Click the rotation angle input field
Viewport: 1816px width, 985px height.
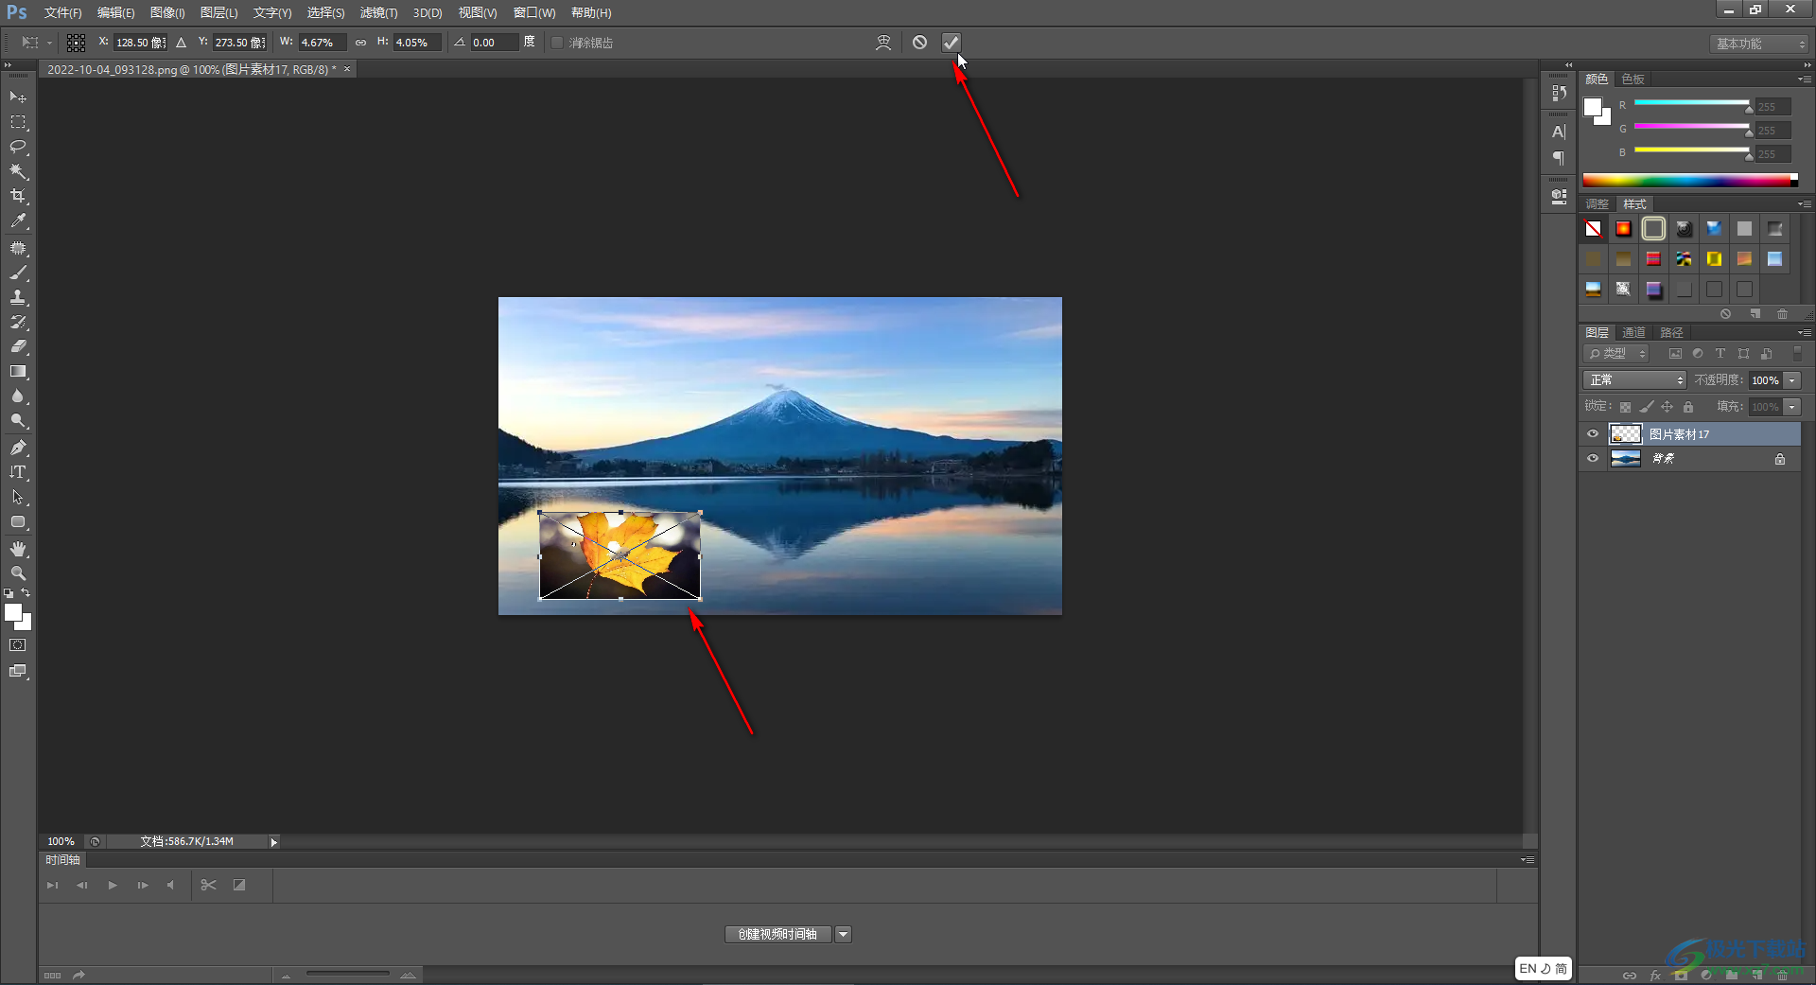click(494, 43)
